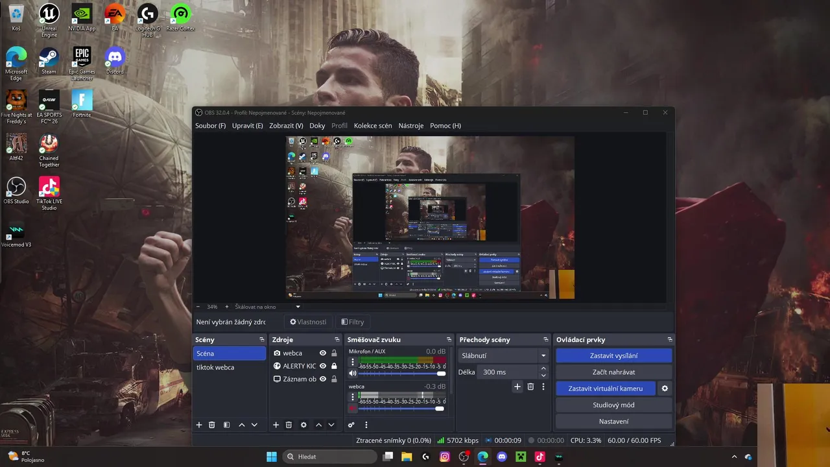Remove the selected scene via trash icon
Viewport: 830px width, 467px height.
[211, 425]
